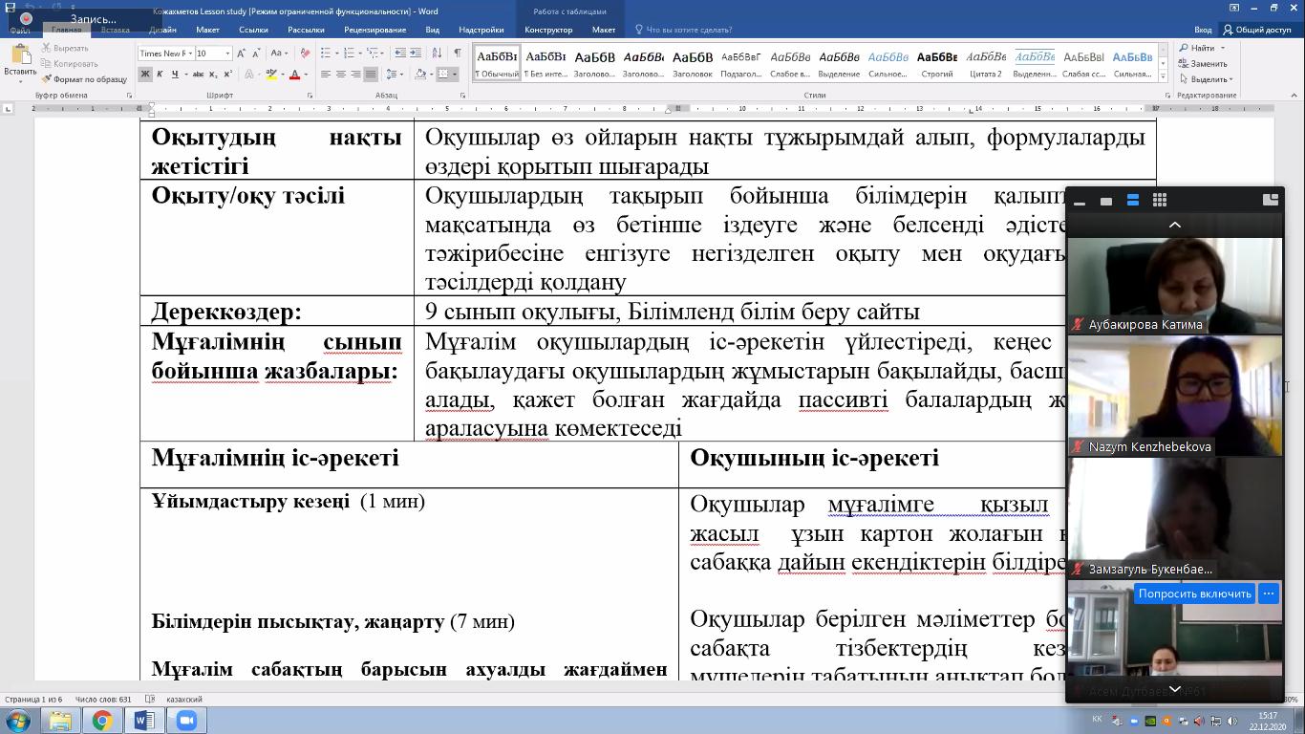Open more options for Асем's video tile

pyautogui.click(x=1269, y=594)
